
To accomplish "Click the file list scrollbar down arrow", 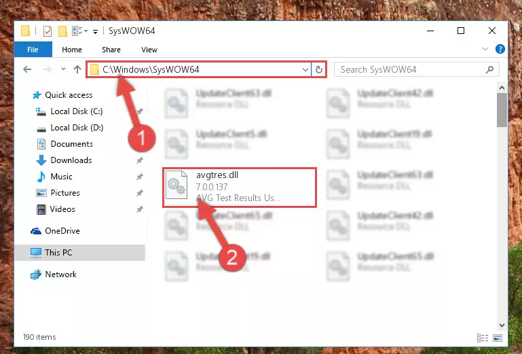I will point(502,325).
